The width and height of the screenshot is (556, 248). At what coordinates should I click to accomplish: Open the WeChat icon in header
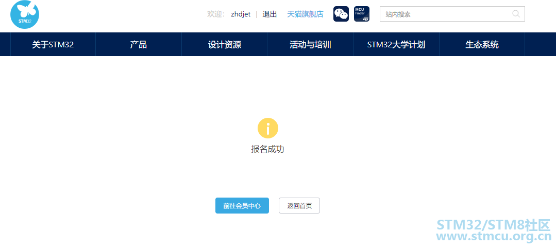341,14
